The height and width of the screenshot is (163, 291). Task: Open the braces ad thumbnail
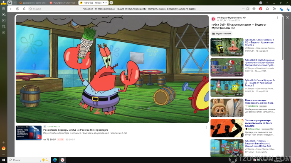[x=227, y=108]
